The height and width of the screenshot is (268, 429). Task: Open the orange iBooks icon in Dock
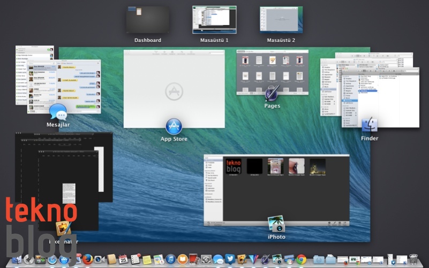click(x=182, y=259)
